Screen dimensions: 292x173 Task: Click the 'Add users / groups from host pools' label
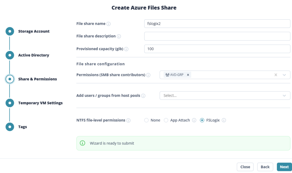[x=108, y=95]
